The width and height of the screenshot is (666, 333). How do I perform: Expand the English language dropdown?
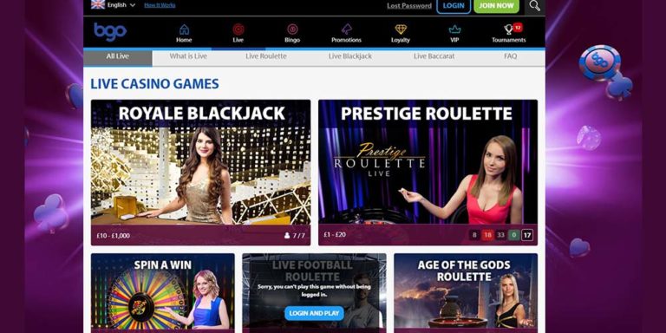(114, 5)
